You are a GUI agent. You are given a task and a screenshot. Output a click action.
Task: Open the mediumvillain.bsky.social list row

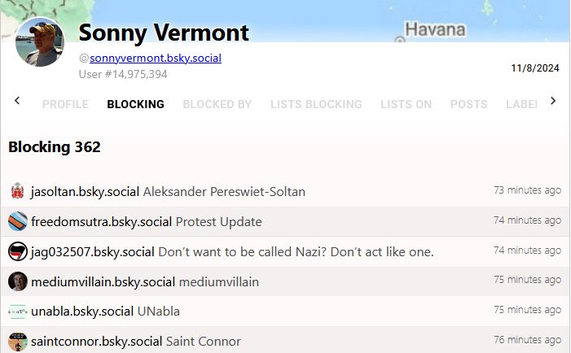click(145, 281)
